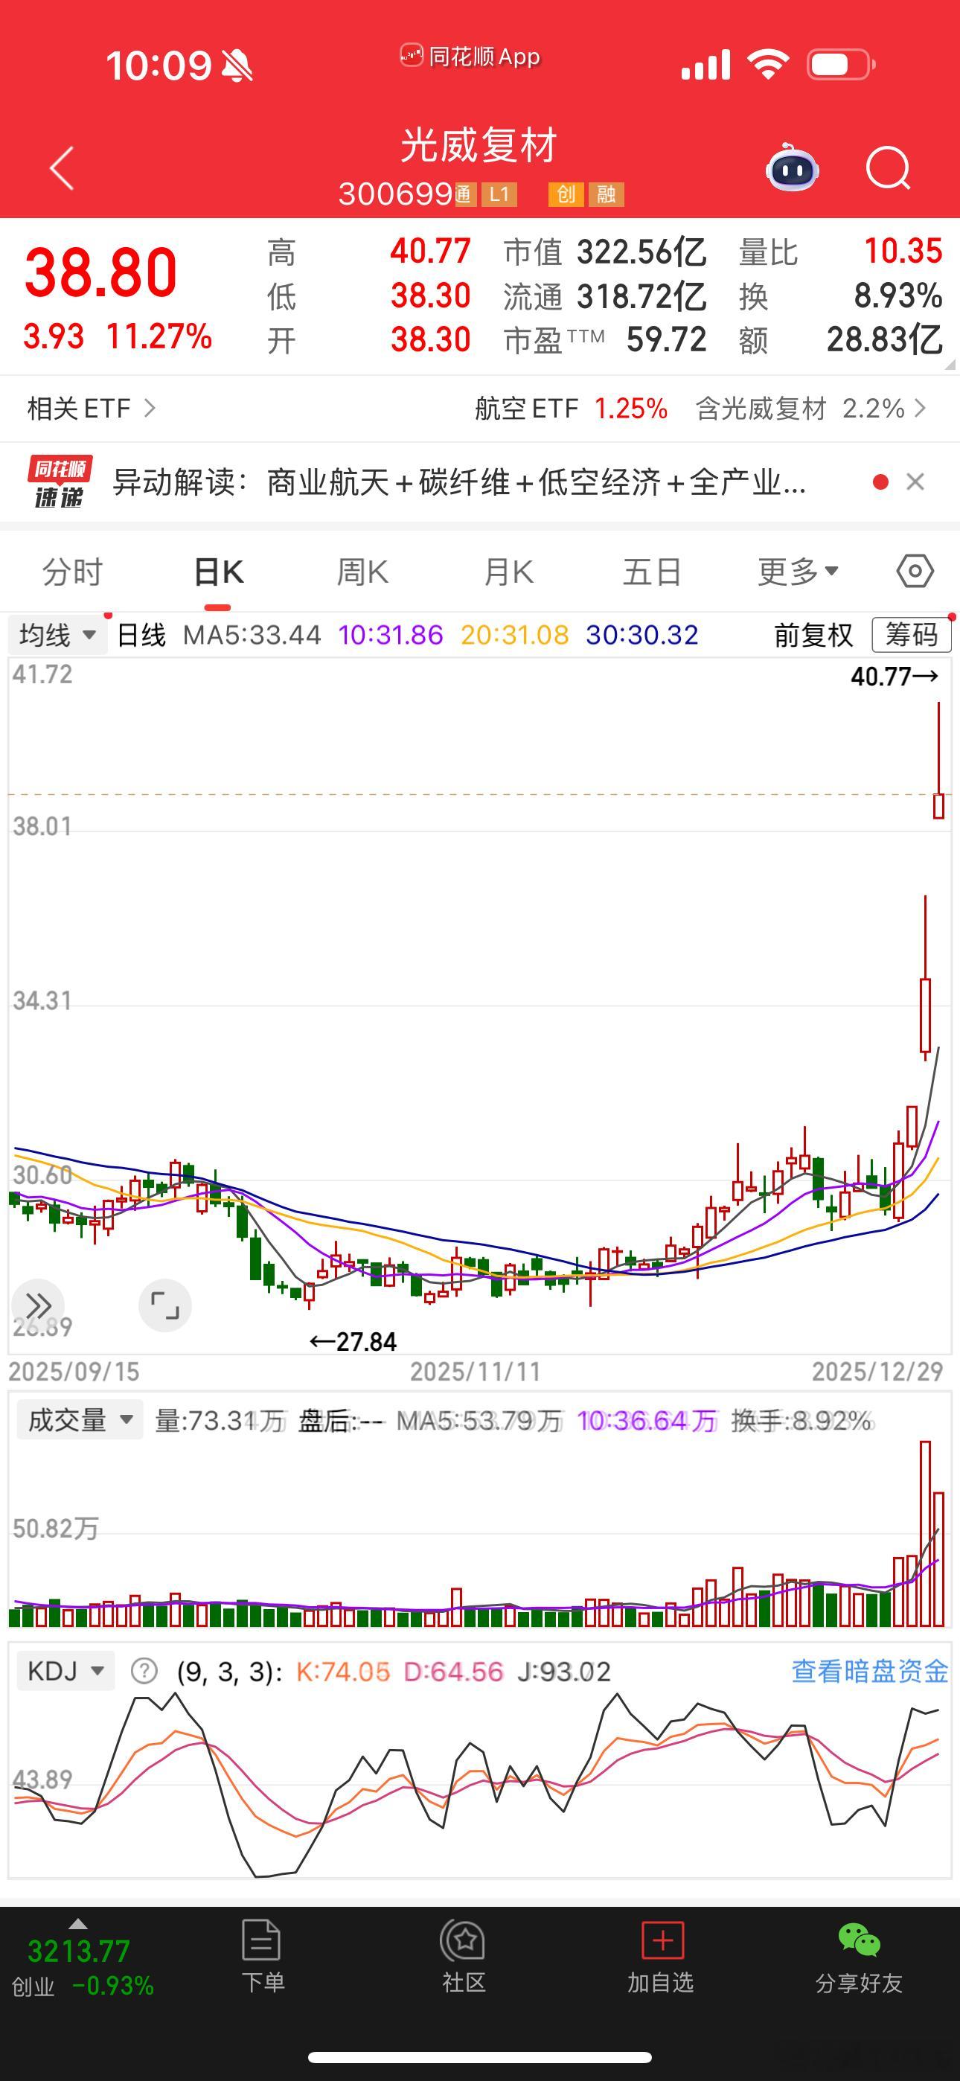Tap the fullscreen landscape chart icon
This screenshot has height=2081, width=960.
coord(165,1305)
